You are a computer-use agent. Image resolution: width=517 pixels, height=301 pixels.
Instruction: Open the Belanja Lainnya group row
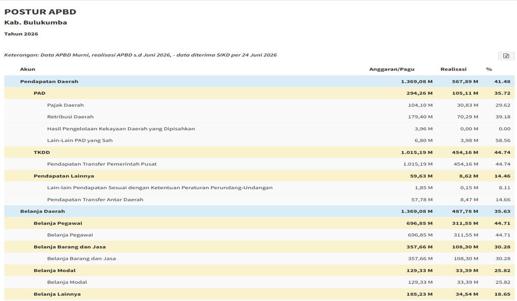click(259, 294)
